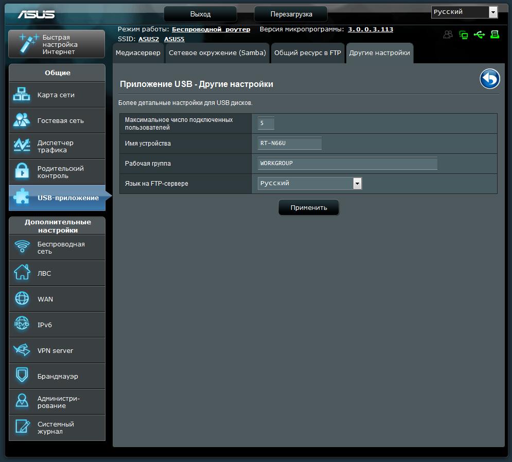
Task: Click the ASUS logo
Action: pos(36,14)
